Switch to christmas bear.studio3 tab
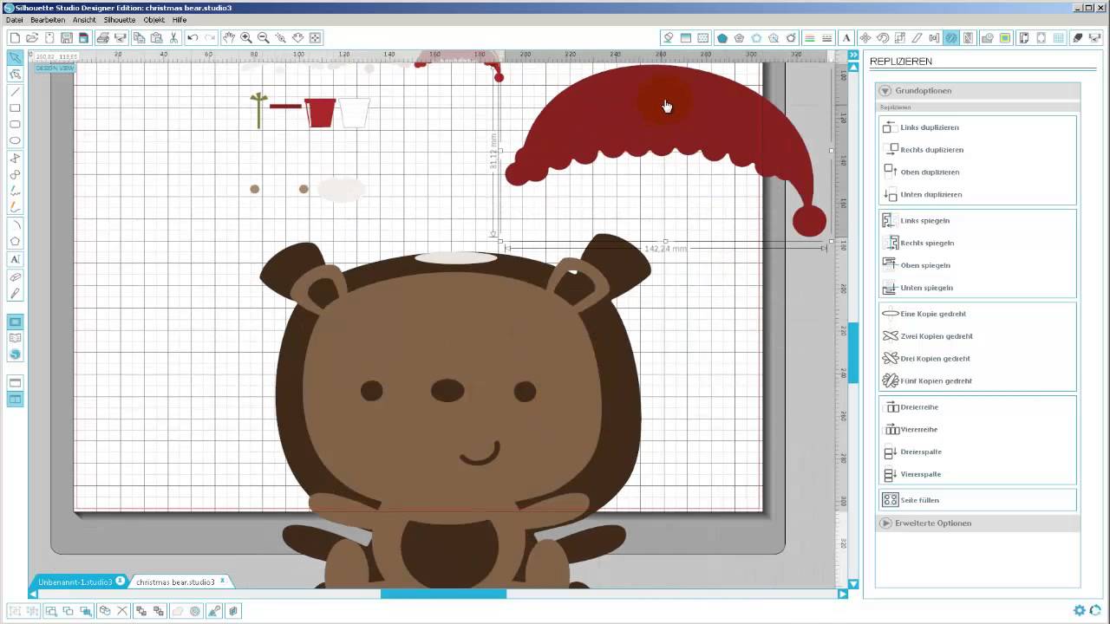1110x624 pixels. pyautogui.click(x=175, y=582)
